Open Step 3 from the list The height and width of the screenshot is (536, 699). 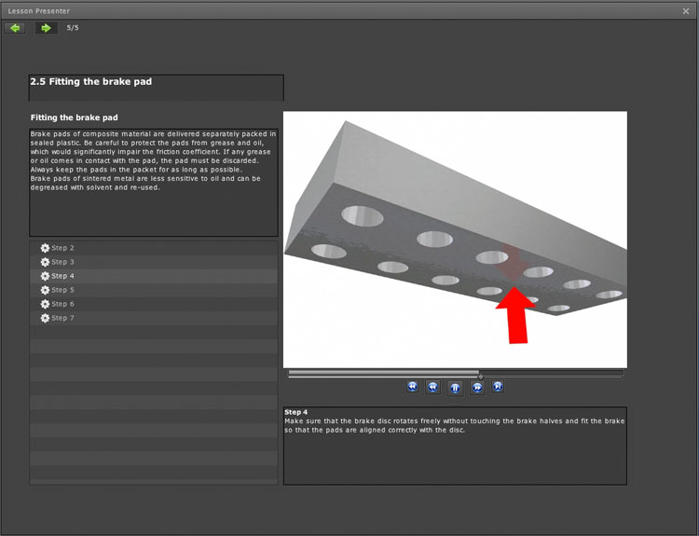tap(62, 262)
